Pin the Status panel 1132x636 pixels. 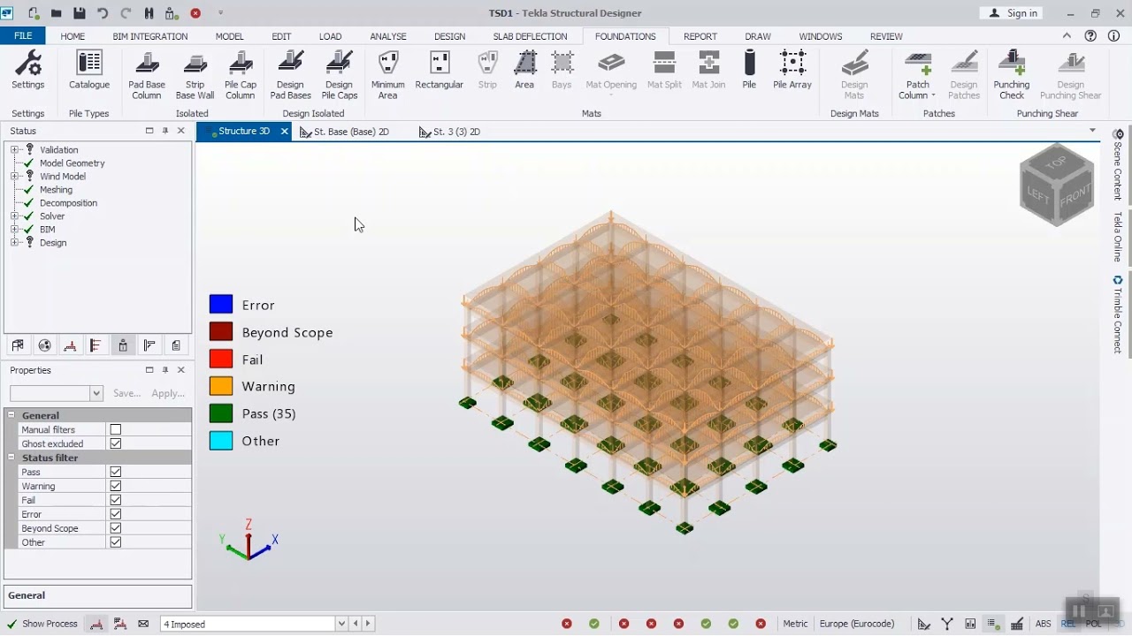[x=165, y=131]
